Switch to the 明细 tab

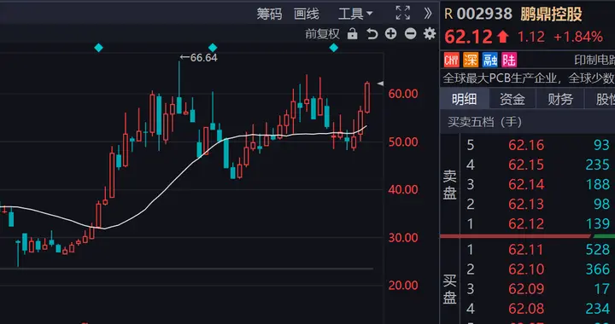(x=465, y=100)
